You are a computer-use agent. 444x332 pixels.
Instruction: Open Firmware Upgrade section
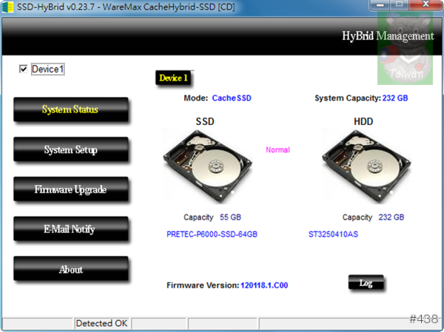[71, 189]
